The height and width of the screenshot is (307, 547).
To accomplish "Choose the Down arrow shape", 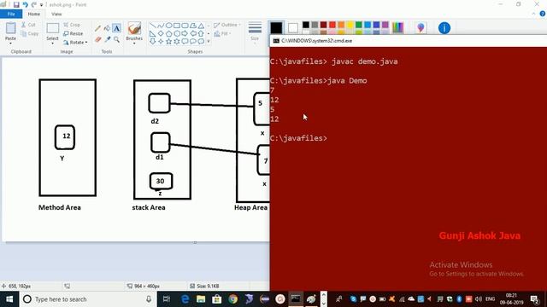I will point(152,42).
